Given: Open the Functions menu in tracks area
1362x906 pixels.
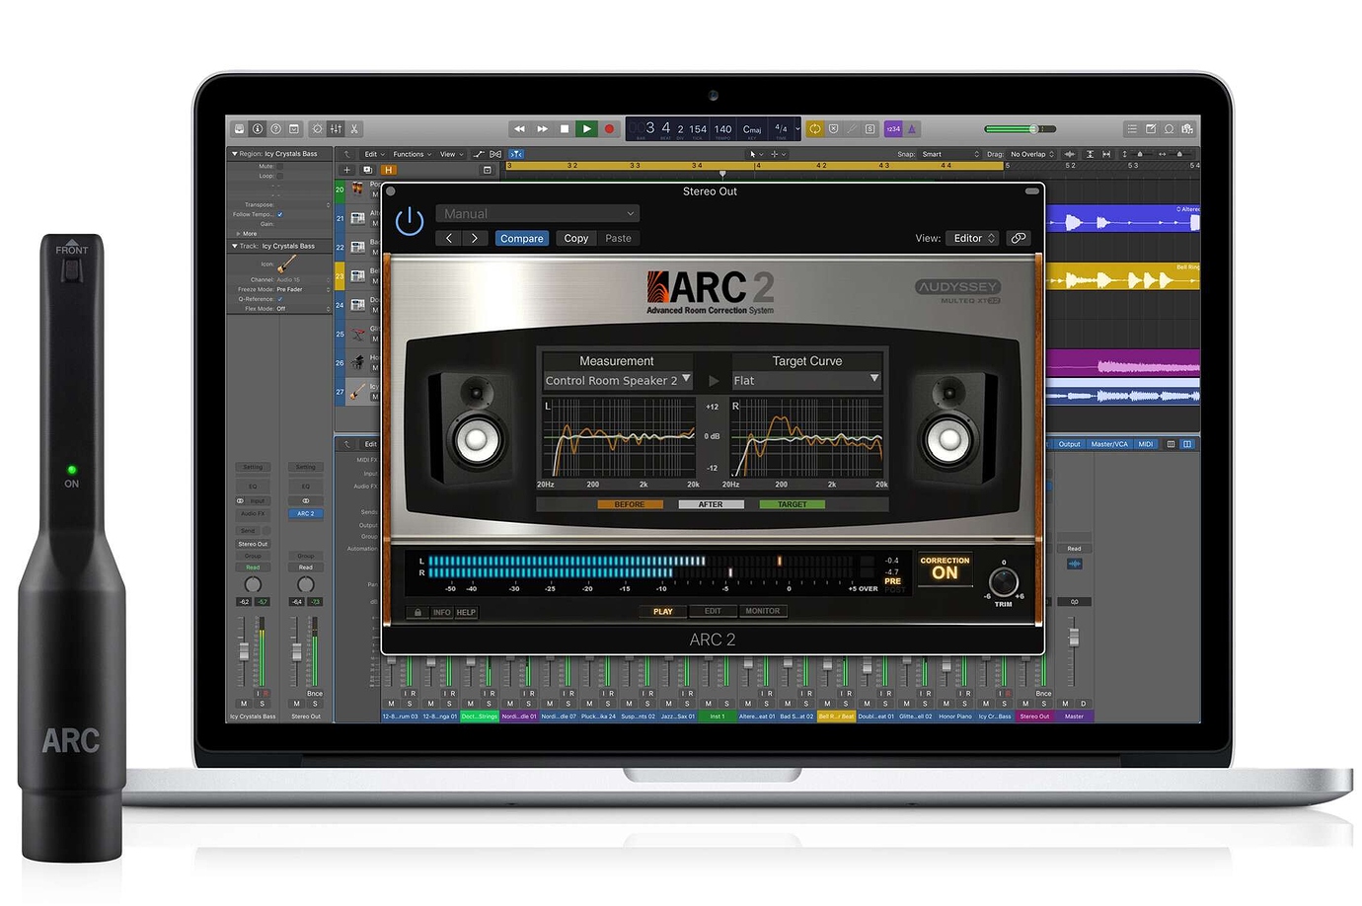Looking at the screenshot, I should click(x=412, y=154).
